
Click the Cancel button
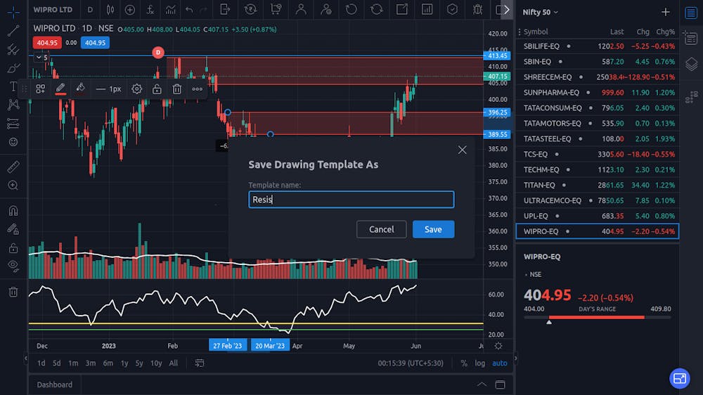click(382, 229)
